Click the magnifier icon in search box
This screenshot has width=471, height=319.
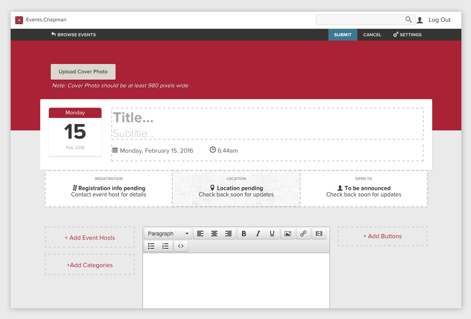tap(408, 20)
